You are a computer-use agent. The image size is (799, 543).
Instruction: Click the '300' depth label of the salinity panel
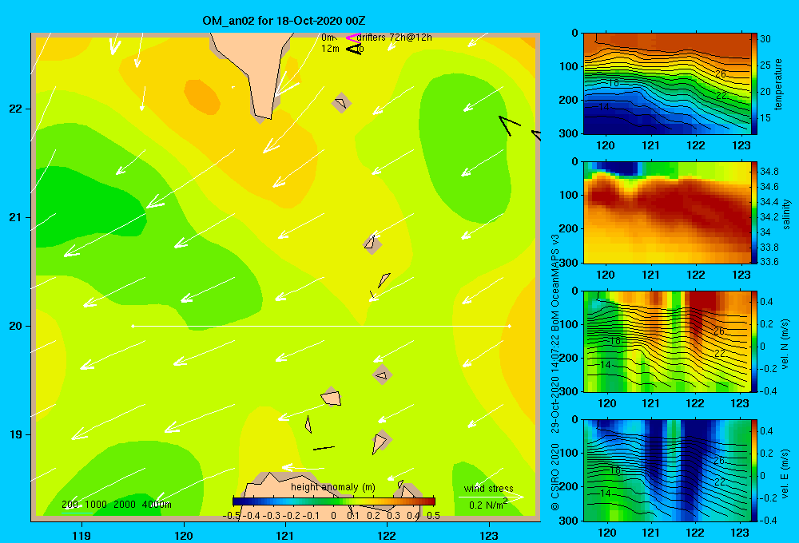(568, 263)
